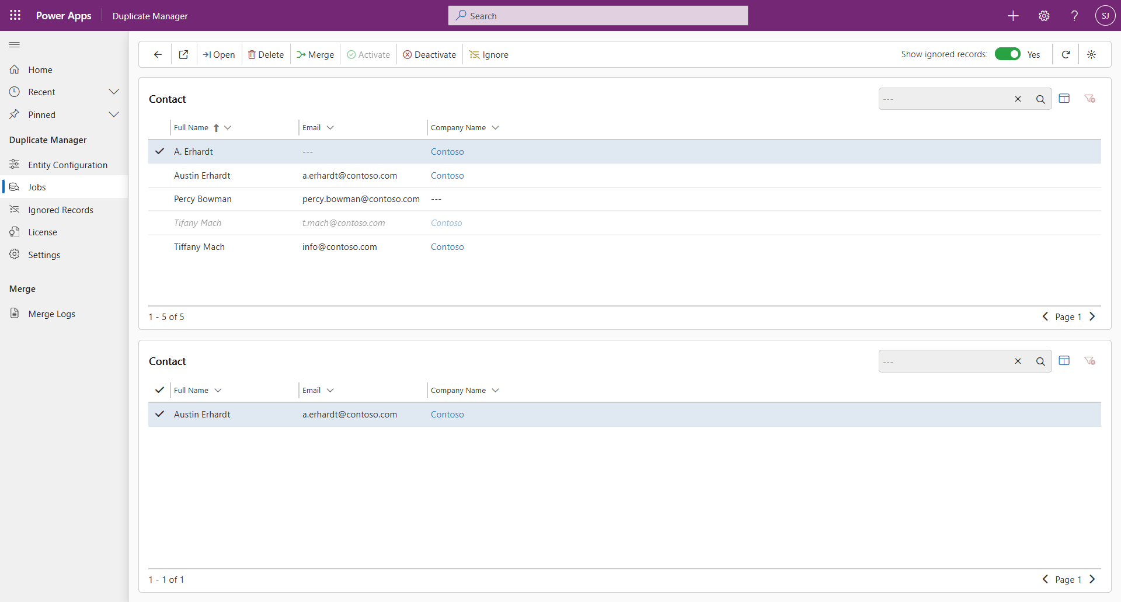
Task: Click the Merge toolbar button
Action: tap(315, 54)
